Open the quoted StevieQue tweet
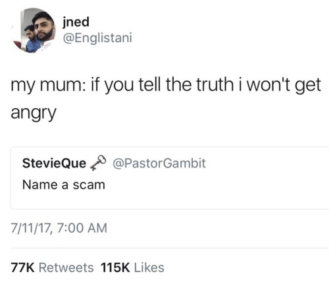The height and width of the screenshot is (284, 329). [170, 178]
